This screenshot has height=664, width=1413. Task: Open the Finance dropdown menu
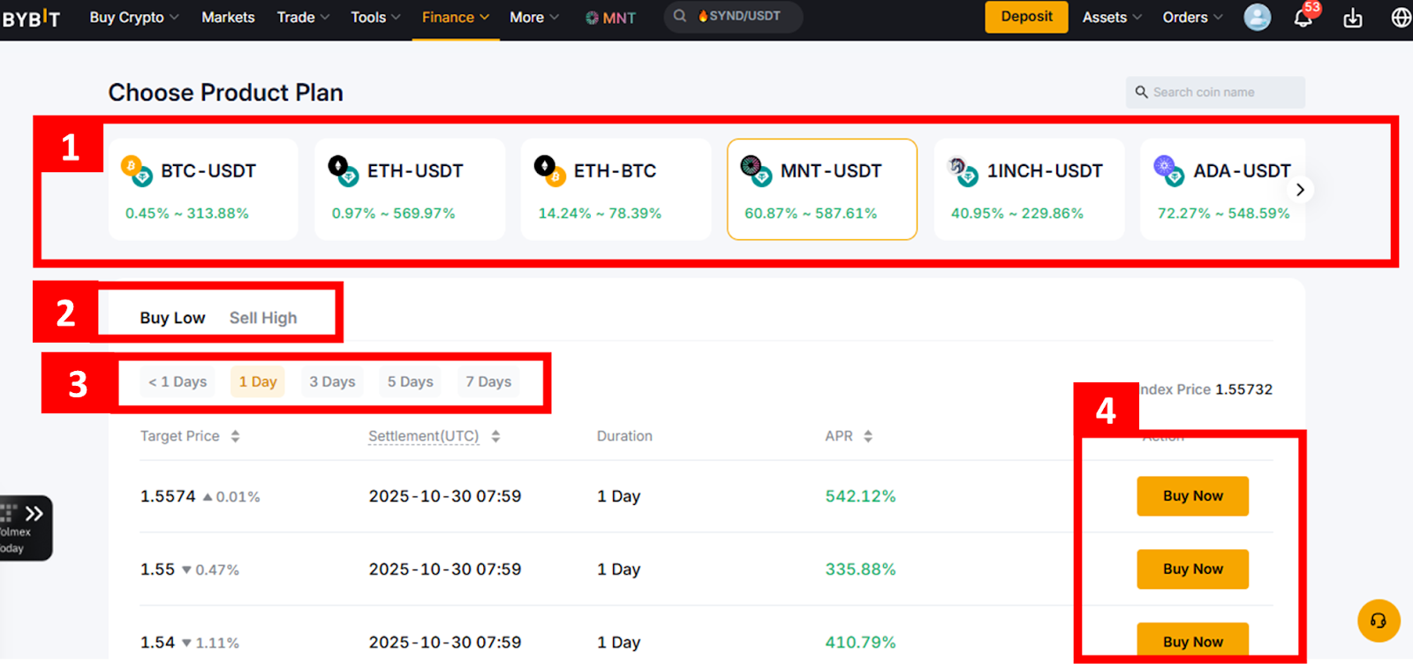456,18
